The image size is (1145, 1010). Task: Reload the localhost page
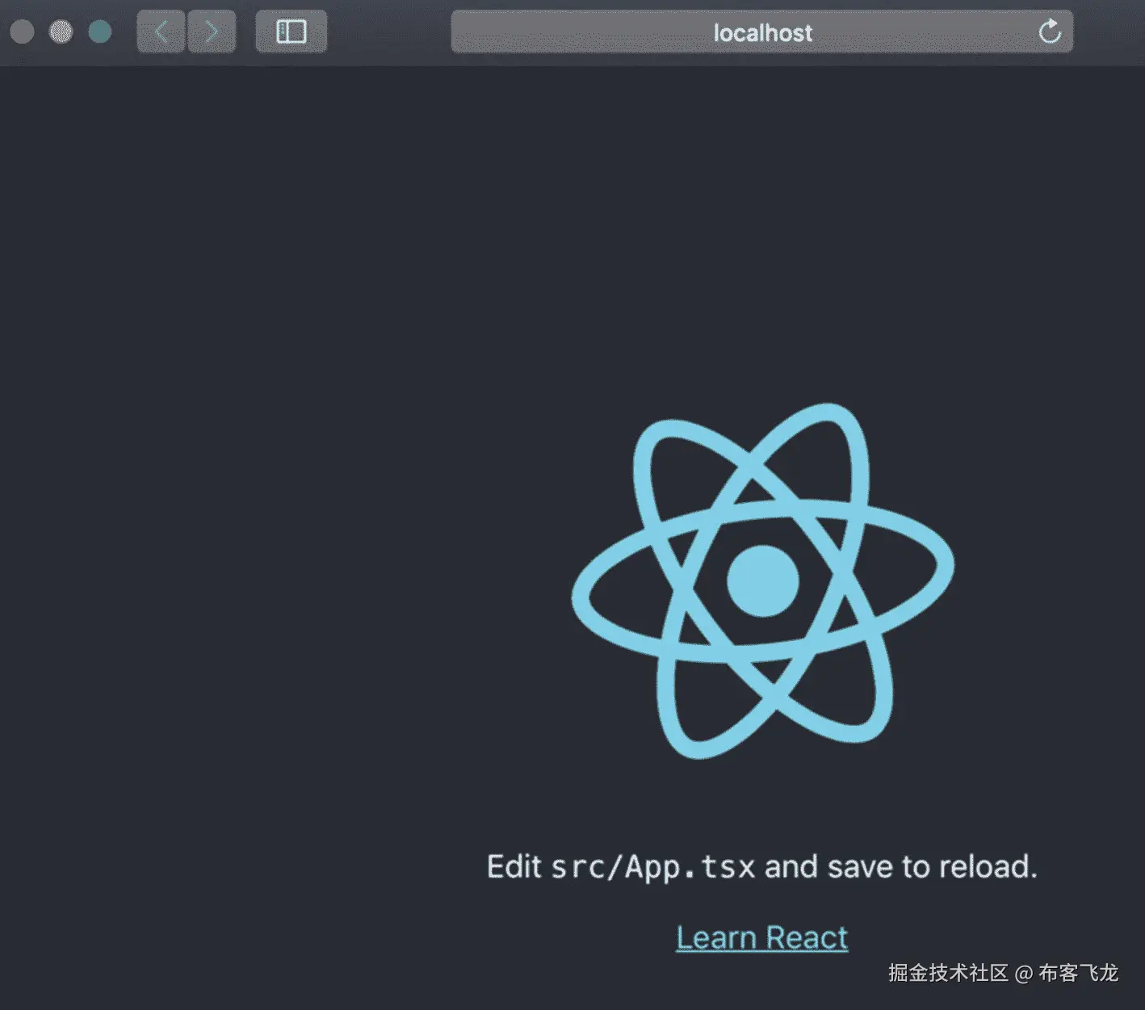point(1049,31)
